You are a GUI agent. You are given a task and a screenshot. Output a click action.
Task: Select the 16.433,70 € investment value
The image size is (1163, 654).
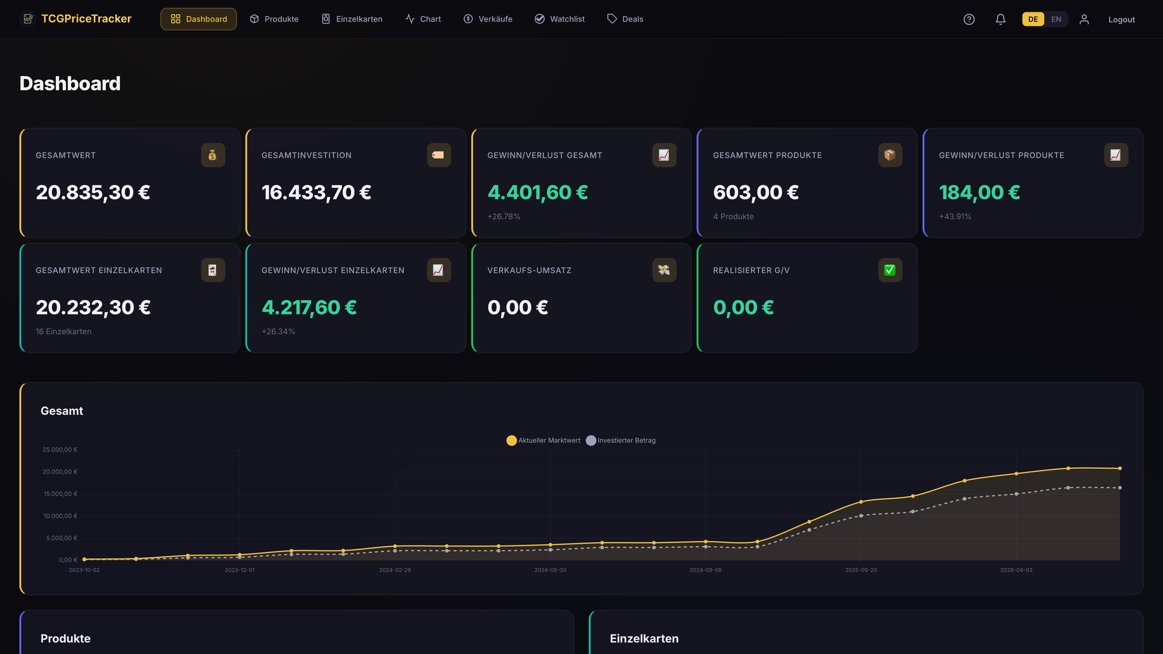[x=316, y=193]
